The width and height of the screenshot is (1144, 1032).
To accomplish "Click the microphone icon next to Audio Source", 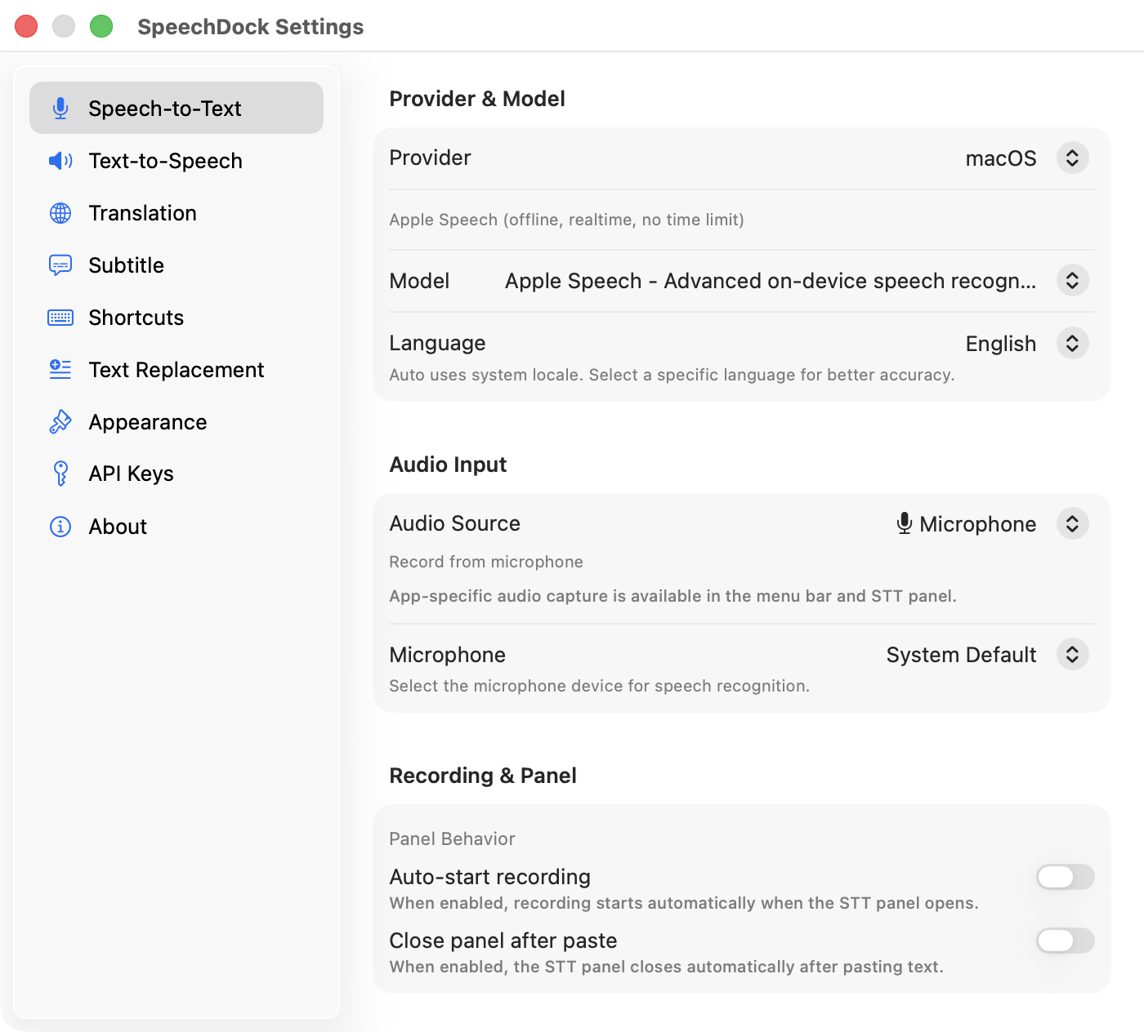I will [904, 523].
